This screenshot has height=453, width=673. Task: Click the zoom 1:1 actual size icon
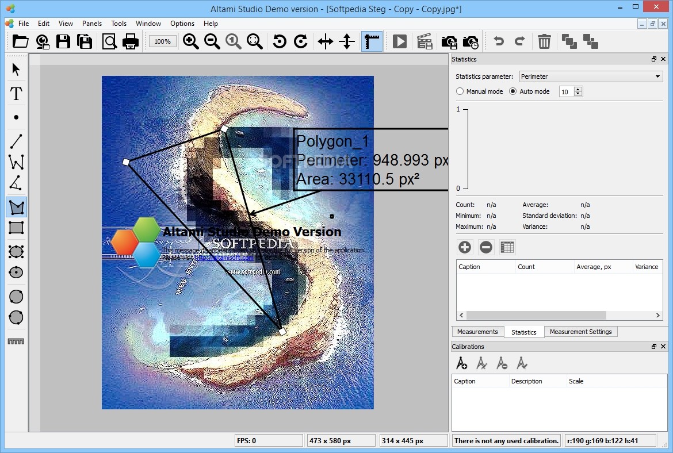pyautogui.click(x=234, y=41)
